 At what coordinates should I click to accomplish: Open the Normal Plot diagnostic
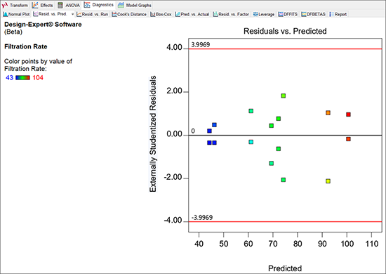pos(17,14)
